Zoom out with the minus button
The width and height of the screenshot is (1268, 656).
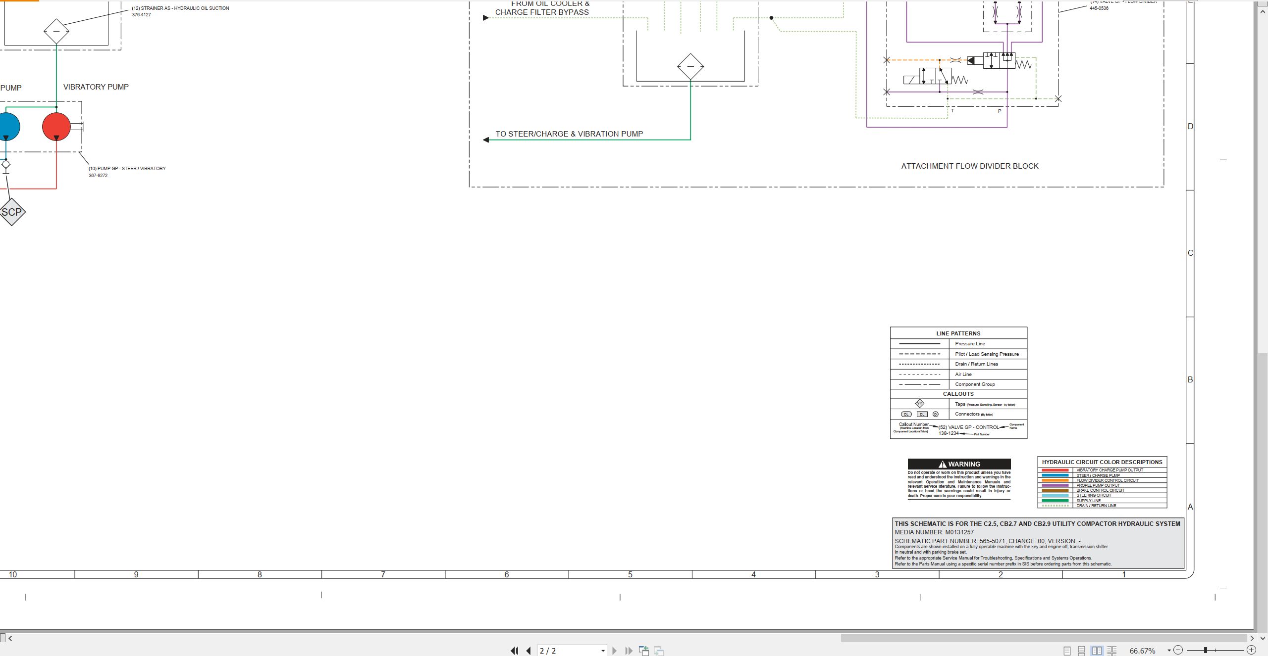point(1178,650)
